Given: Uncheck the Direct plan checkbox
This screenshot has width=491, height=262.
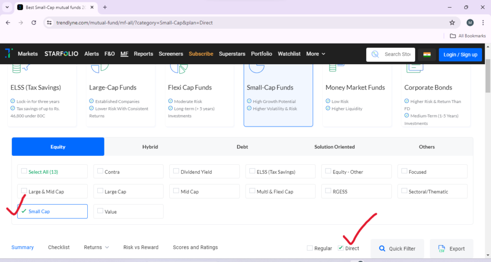Looking at the screenshot, I should pos(341,248).
